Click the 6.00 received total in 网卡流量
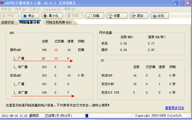 click(123, 50)
